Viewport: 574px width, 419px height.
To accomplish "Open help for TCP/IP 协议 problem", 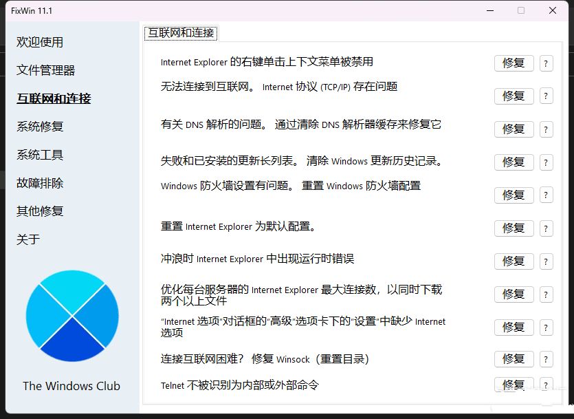I will point(546,96).
